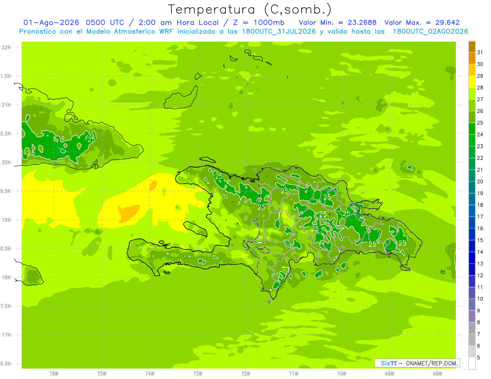Click the latitude label '21N'
The image size is (491, 379).
pos(7,105)
